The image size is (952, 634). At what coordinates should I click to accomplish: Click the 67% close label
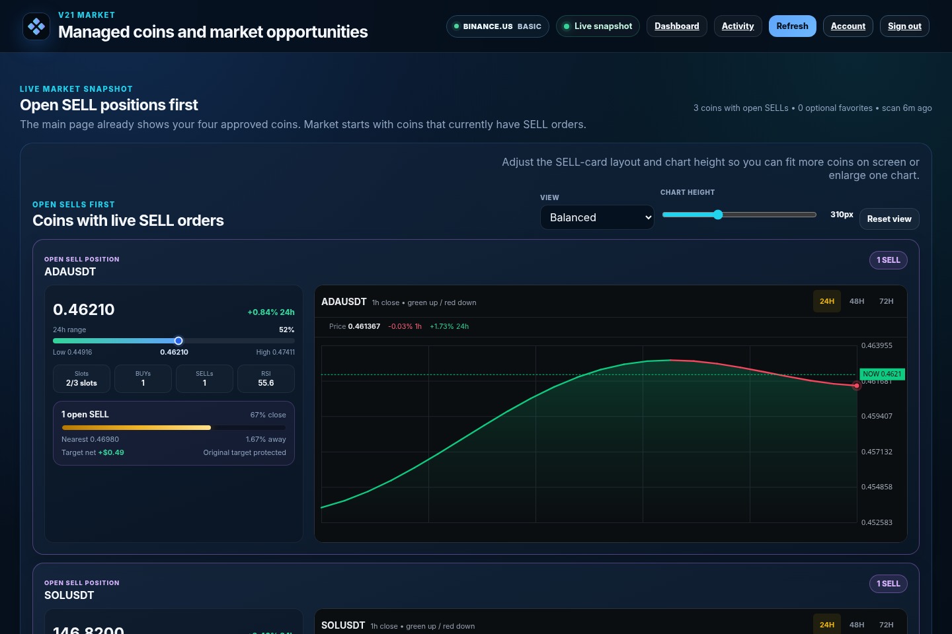[268, 415]
